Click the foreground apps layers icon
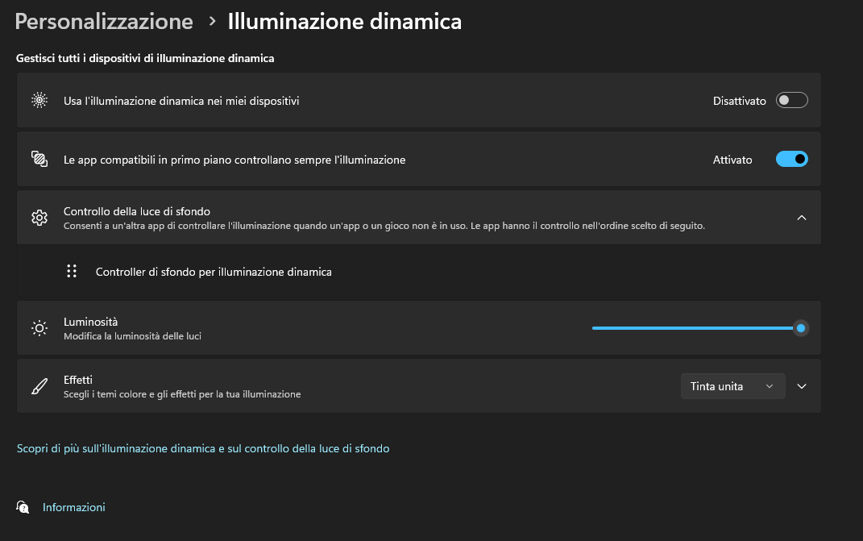 point(39,159)
